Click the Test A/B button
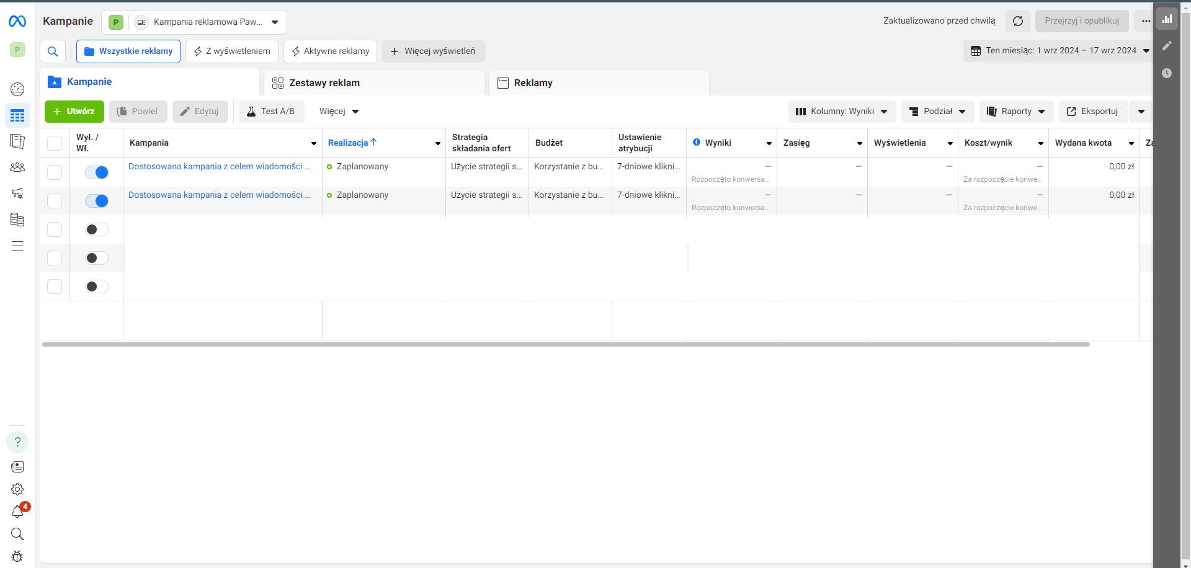1191x568 pixels. [272, 112]
